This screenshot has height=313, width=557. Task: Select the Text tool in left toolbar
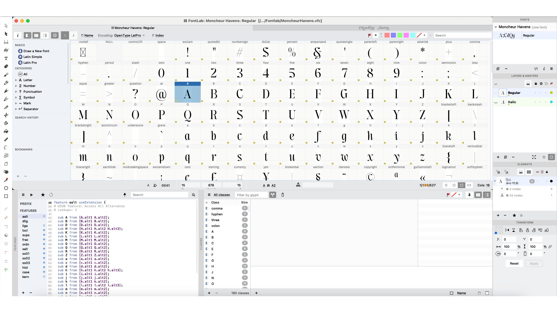[x=6, y=58]
